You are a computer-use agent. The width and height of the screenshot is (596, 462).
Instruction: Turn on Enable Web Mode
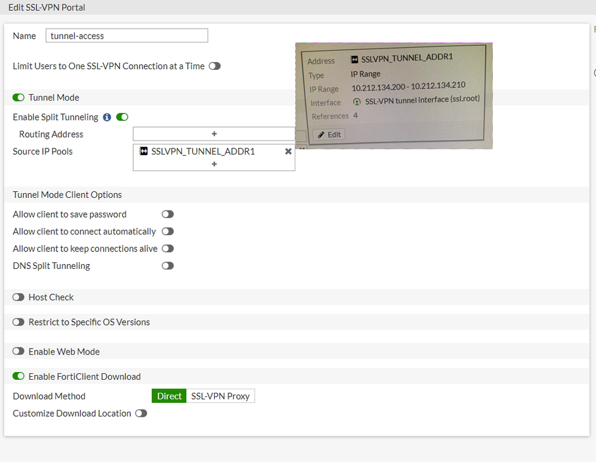pos(18,352)
